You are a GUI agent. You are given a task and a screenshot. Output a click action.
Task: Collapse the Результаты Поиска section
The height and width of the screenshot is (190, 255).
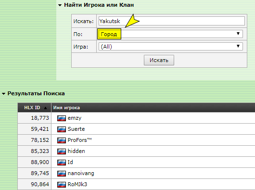point(3,94)
